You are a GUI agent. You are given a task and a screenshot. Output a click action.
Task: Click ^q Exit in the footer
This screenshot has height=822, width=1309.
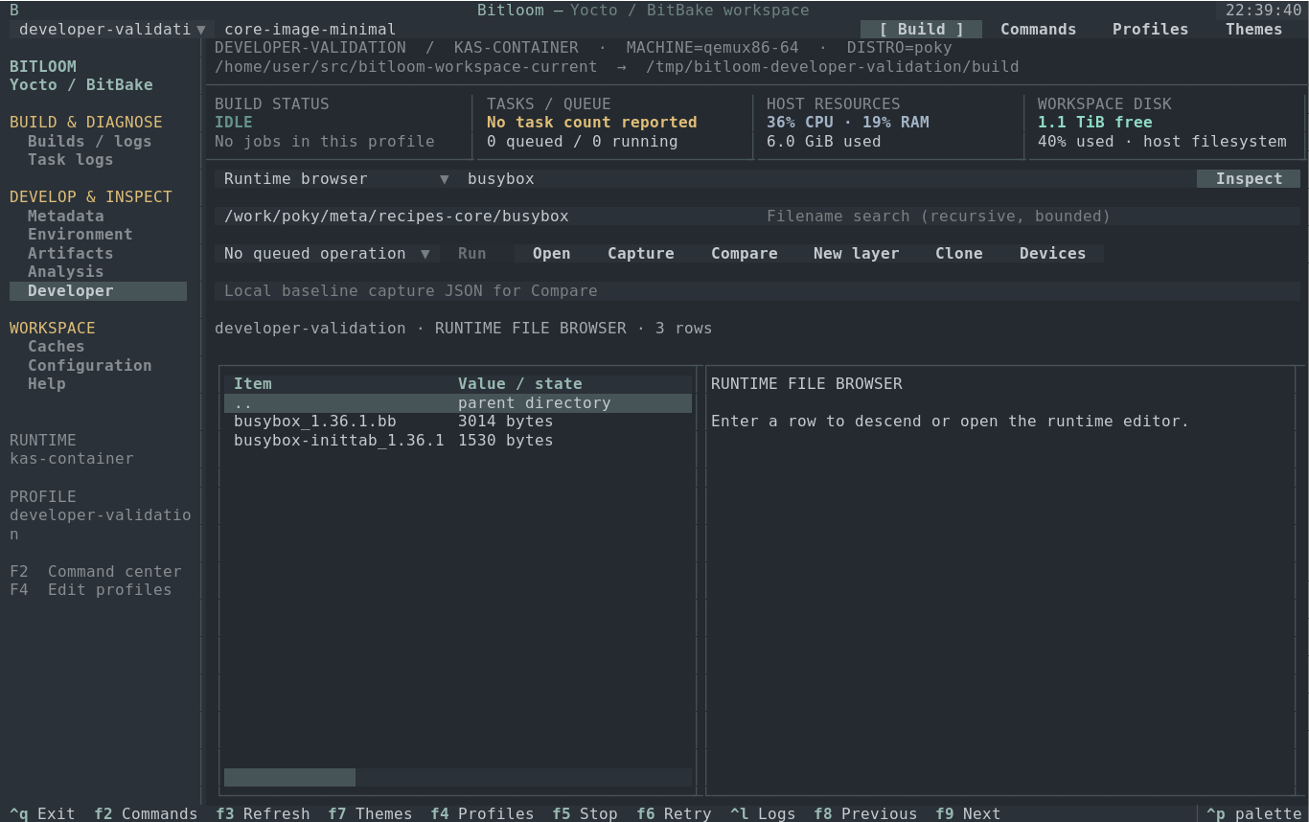pyautogui.click(x=42, y=813)
